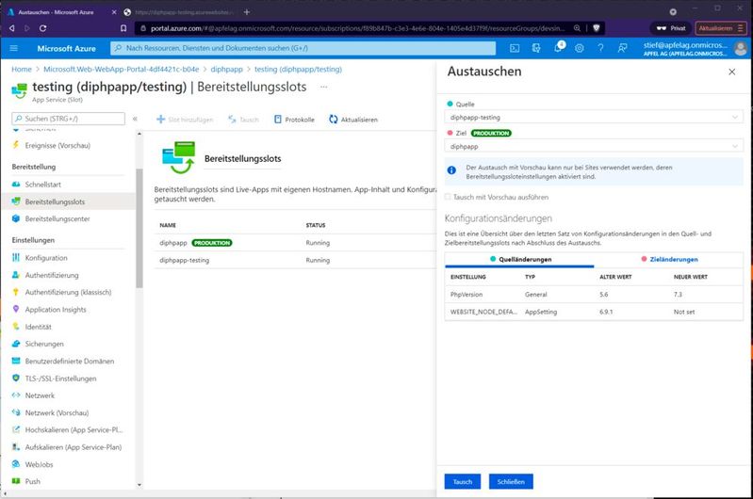Open Authentifizierung (klassisch) in the sidebar
The image size is (753, 499).
coord(68,292)
